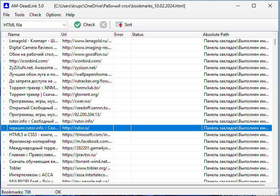Open the HTML file source dropdown
Viewport: 280px width, 196px height.
coord(35,25)
